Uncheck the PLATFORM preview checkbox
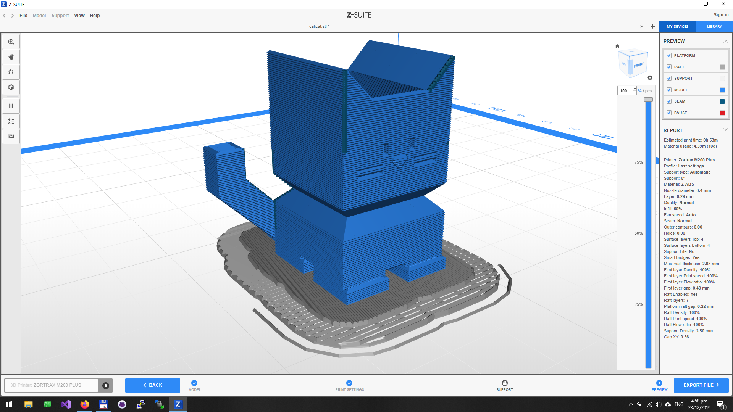733x412 pixels. click(669, 56)
